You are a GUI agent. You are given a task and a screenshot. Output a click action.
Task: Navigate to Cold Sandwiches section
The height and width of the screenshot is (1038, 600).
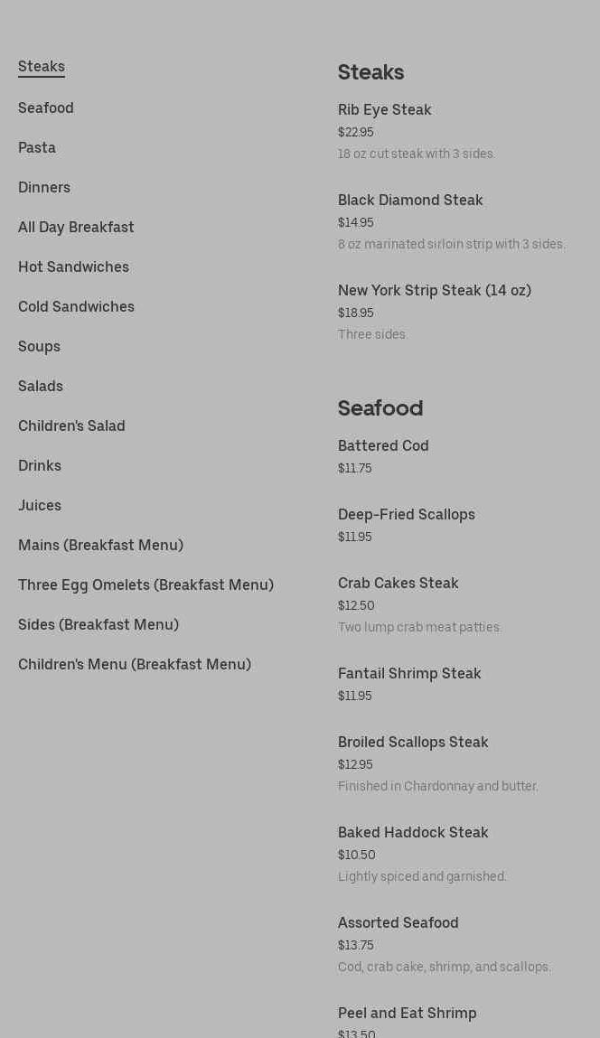point(76,306)
